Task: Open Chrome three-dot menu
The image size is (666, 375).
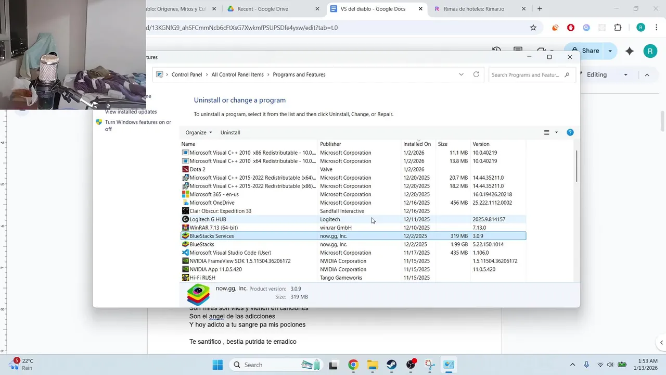Action: coord(657,28)
